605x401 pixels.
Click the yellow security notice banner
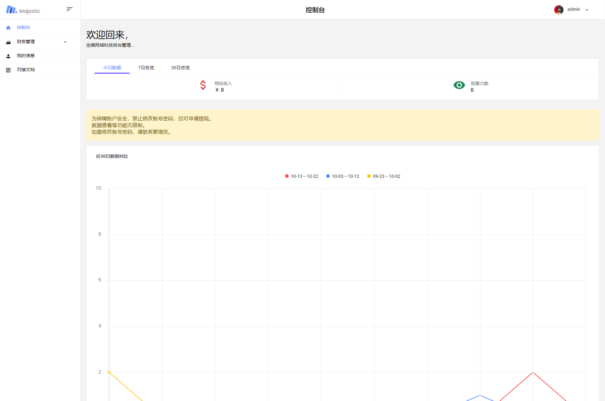coord(342,125)
